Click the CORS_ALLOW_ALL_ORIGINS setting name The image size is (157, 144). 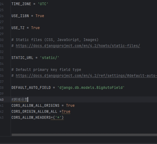(x=35, y=106)
